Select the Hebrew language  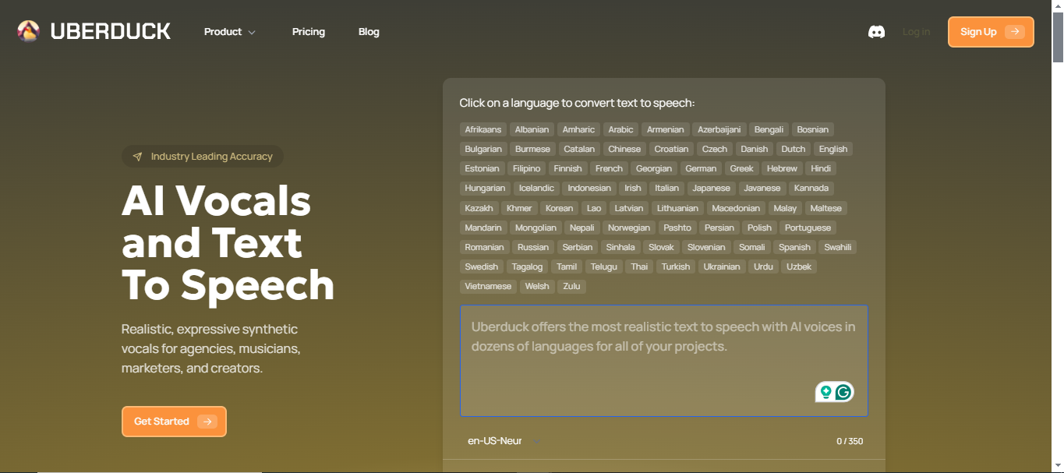click(782, 168)
